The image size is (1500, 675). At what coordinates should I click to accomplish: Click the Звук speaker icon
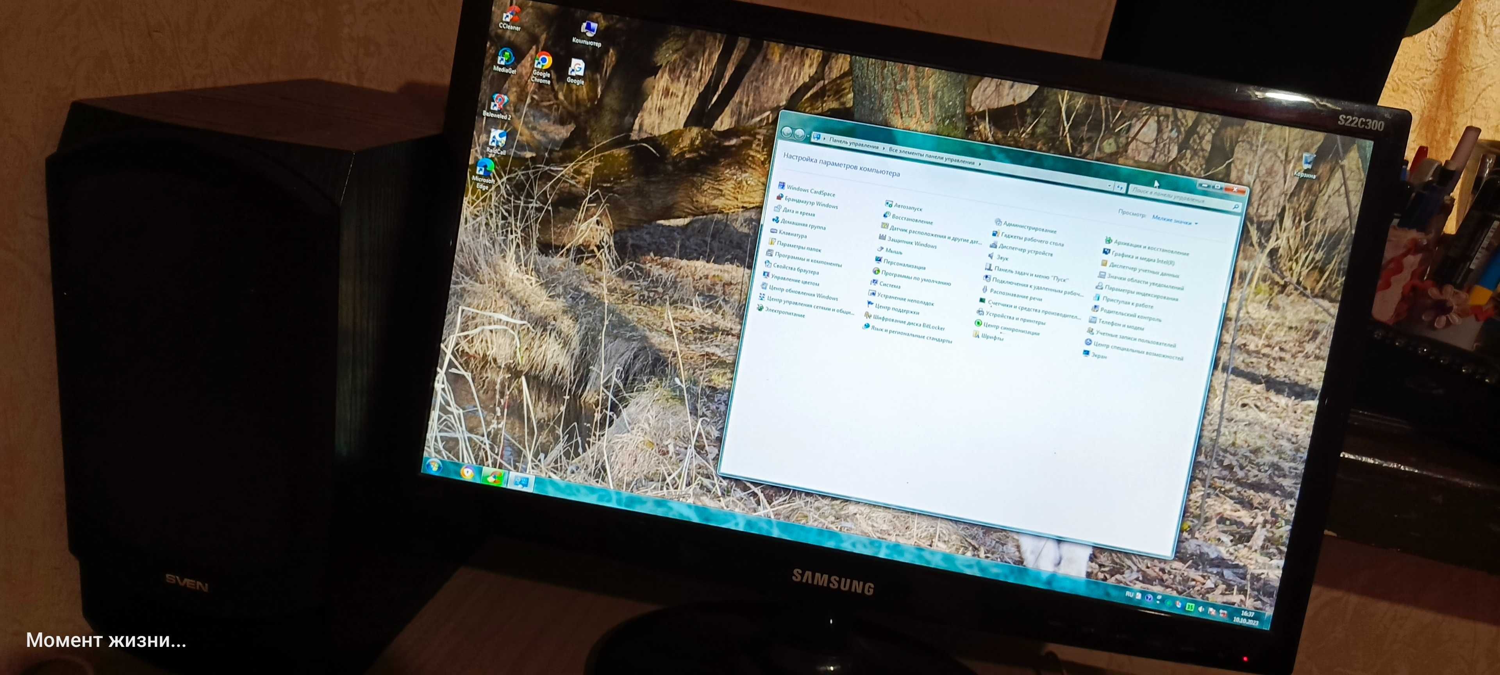tap(991, 256)
